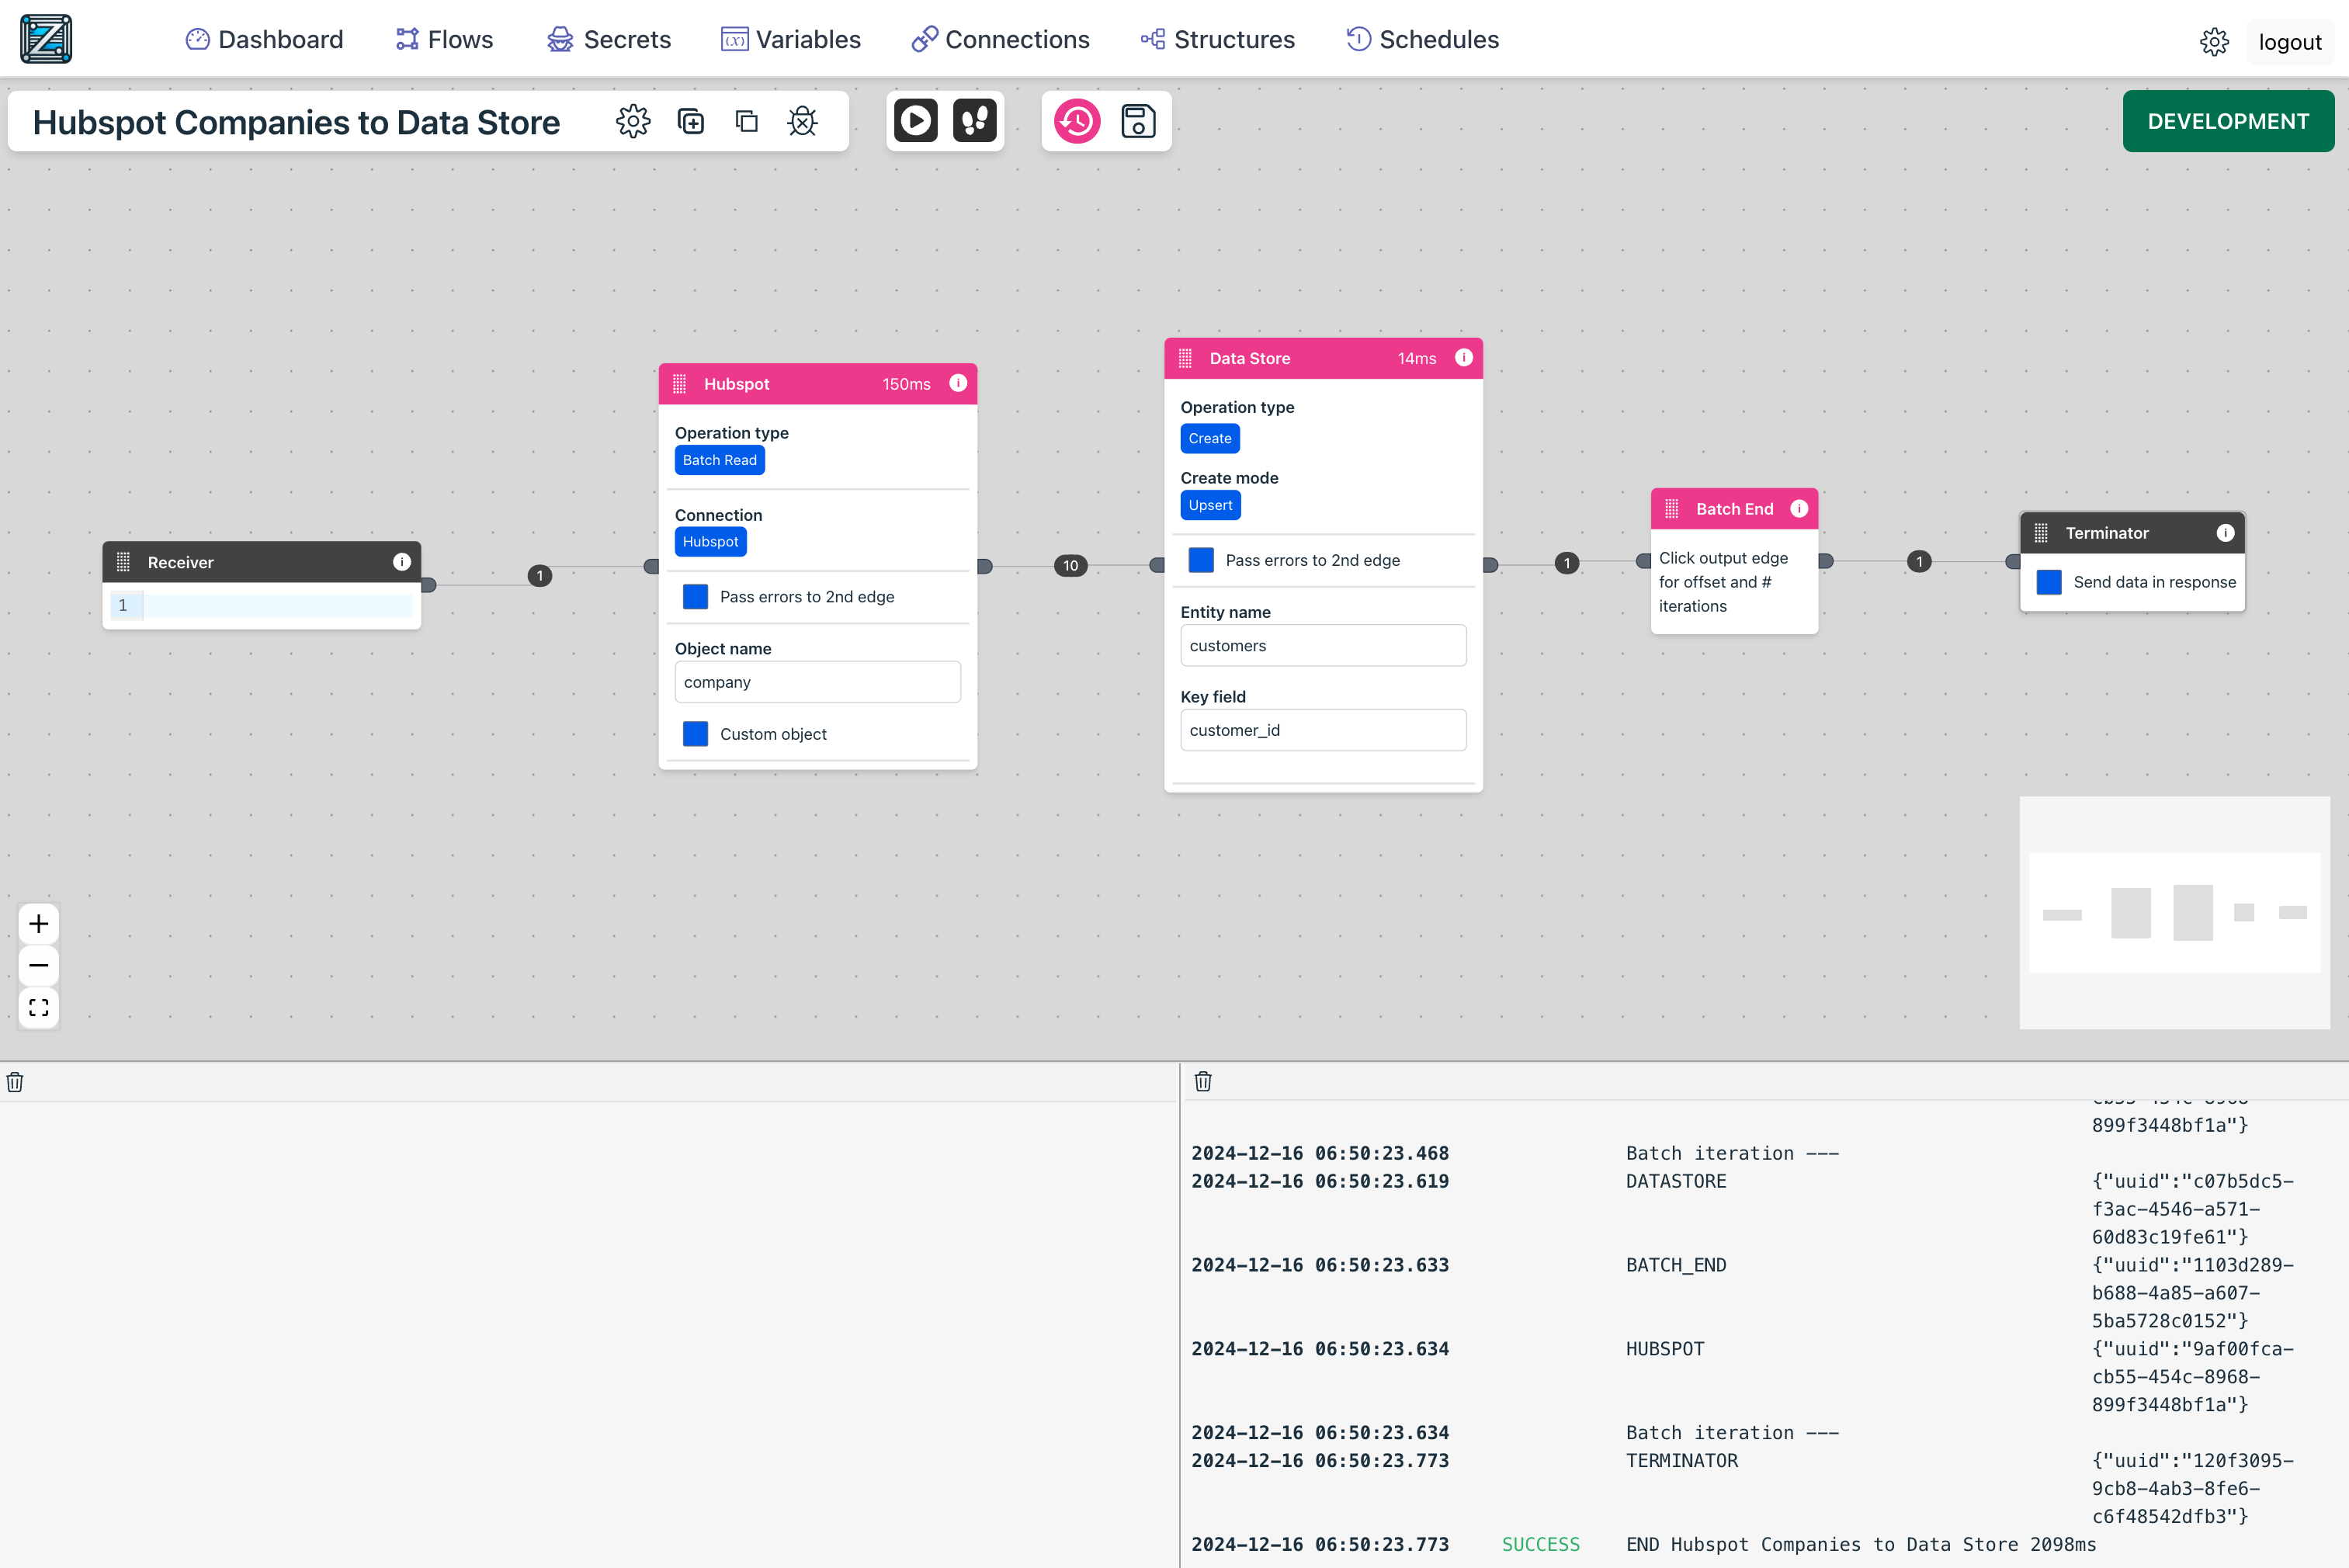The width and height of the screenshot is (2349, 1568).
Task: Click END Hubspot Companies to Data Store 2098ms
Action: pos(1861,1544)
